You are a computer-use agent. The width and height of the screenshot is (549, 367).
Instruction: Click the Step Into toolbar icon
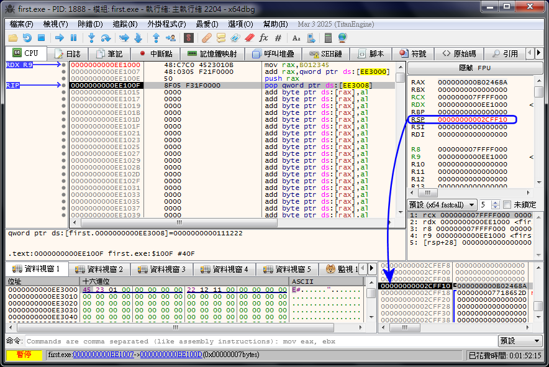[91, 38]
